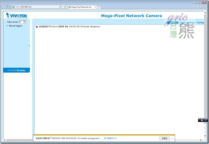Click the Install (安裝) button

(165, 138)
